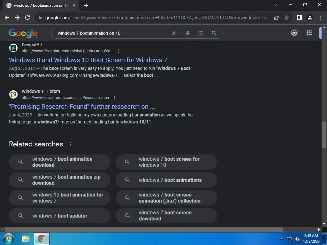Search windows 7 boot screen for windows 10
This screenshot has height=245, width=327.
(166, 162)
